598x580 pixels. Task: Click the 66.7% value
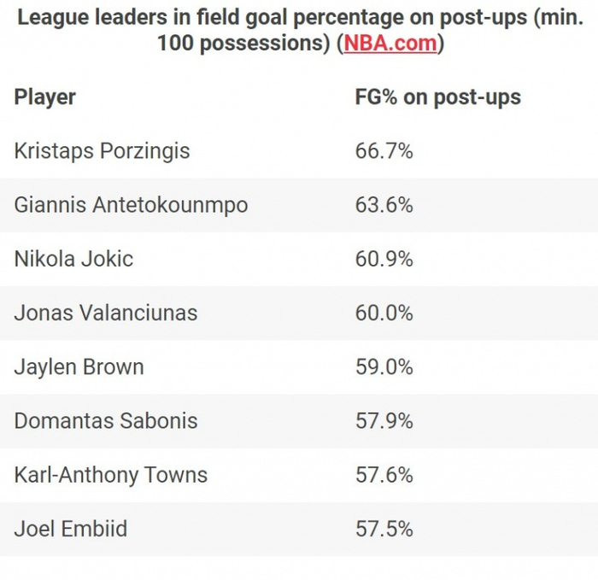[x=384, y=151]
